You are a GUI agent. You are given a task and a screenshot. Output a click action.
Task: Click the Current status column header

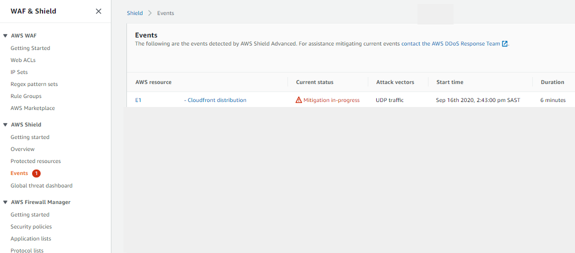coord(315,82)
